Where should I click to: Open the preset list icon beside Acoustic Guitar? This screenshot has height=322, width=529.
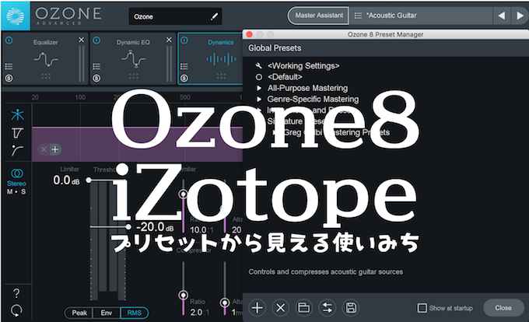pos(358,16)
